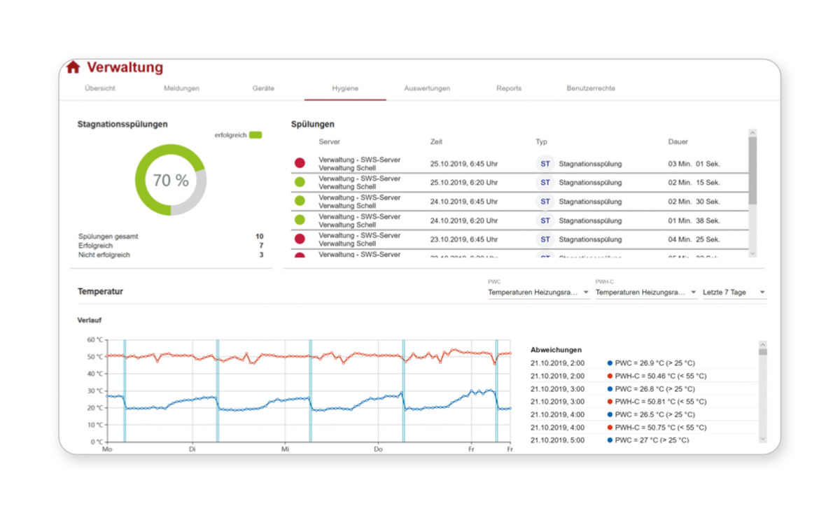Expand the Letzte 7 Tage time range dropdown
Viewport: 840px width, 513px height.
click(734, 293)
